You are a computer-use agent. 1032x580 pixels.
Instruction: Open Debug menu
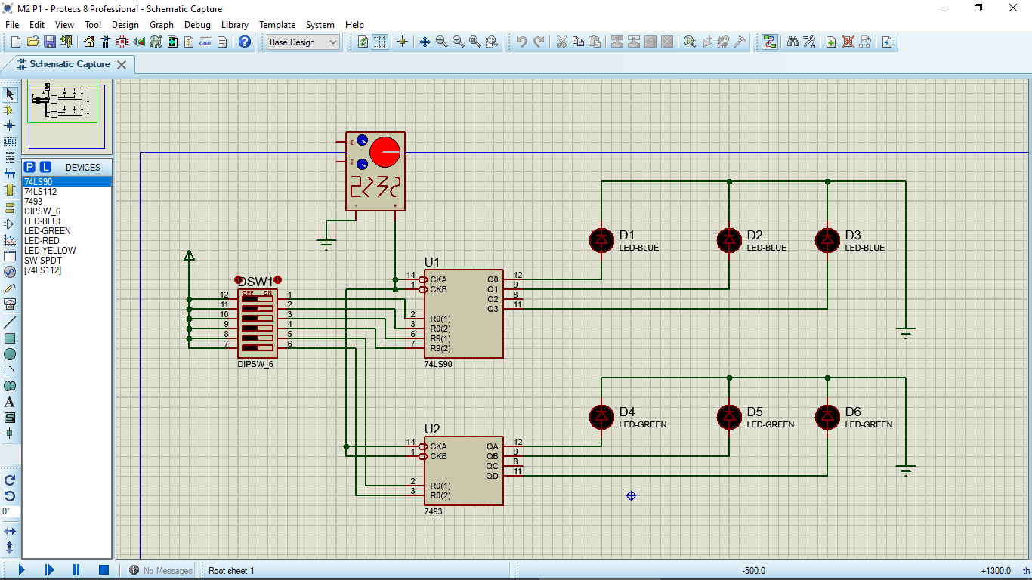pyautogui.click(x=197, y=25)
